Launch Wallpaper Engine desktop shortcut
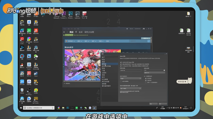The image size is (213, 119). pos(29,66)
